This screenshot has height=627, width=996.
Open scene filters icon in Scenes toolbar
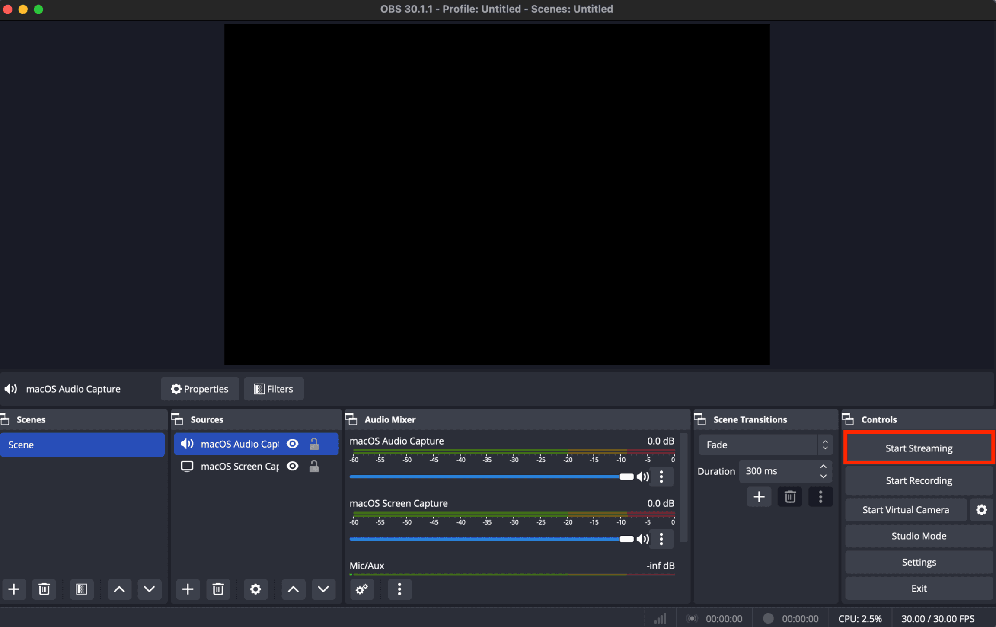tap(81, 589)
